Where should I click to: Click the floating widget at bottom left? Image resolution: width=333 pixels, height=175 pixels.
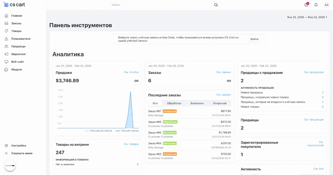(x=10, y=165)
